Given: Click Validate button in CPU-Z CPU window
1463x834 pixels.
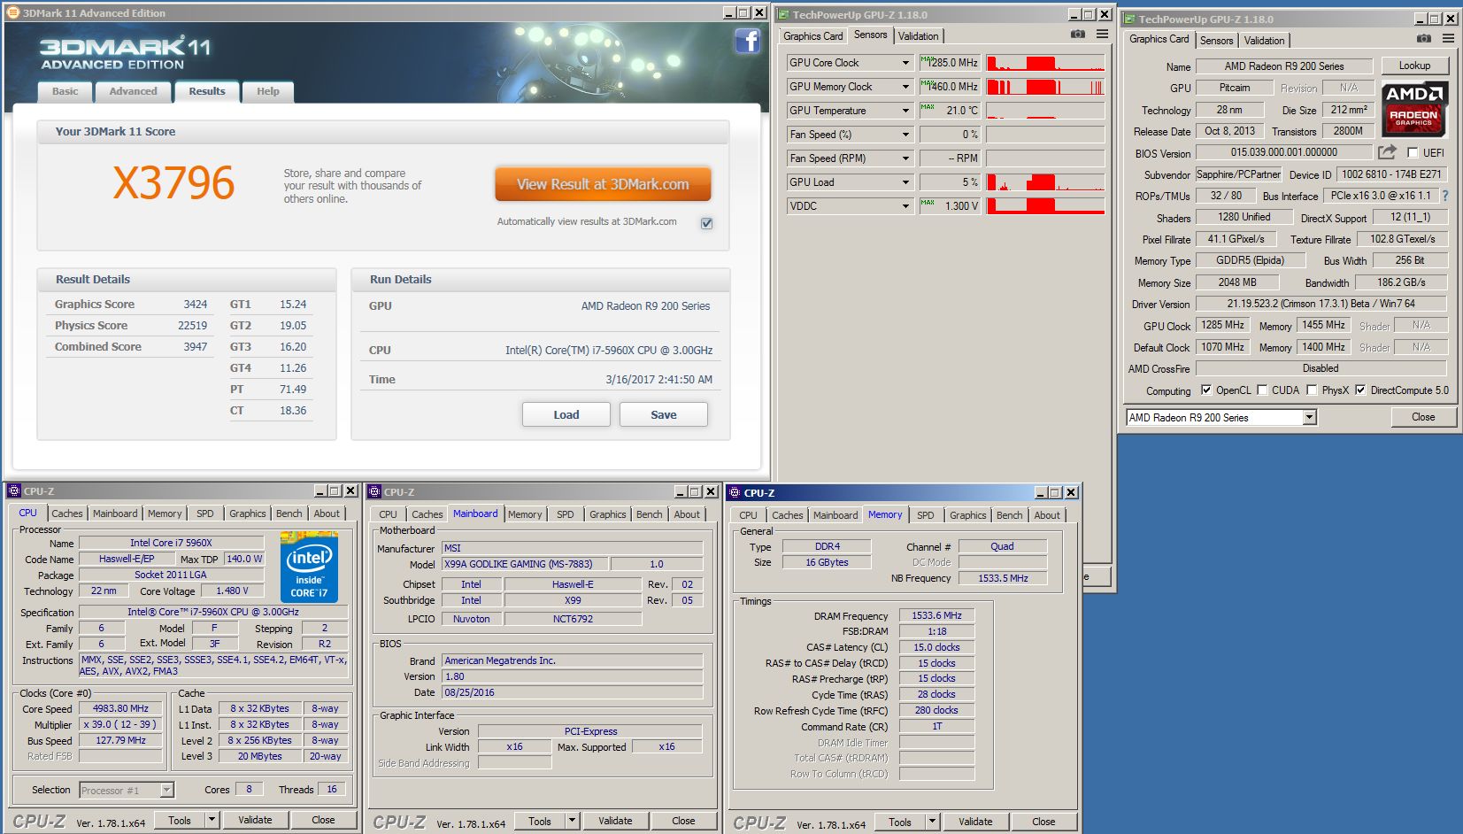Looking at the screenshot, I should point(255,820).
